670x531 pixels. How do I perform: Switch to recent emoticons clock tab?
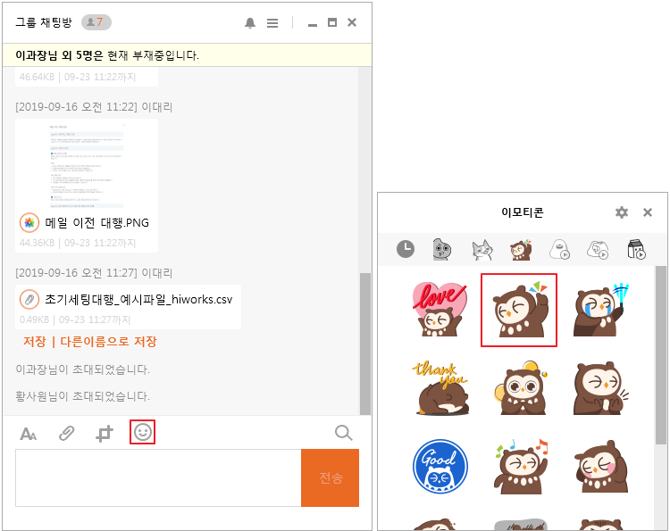(x=405, y=249)
